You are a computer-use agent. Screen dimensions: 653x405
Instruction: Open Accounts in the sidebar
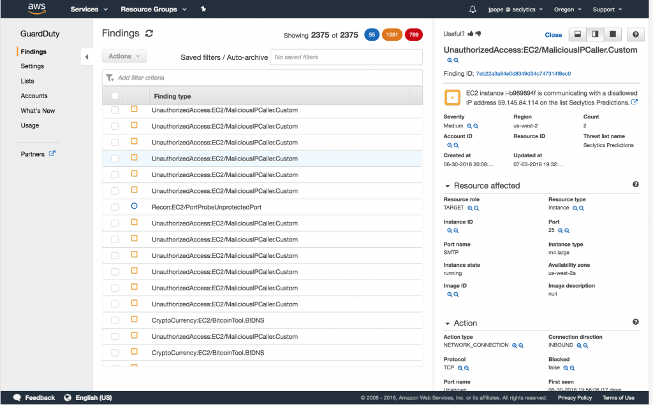pyautogui.click(x=34, y=96)
